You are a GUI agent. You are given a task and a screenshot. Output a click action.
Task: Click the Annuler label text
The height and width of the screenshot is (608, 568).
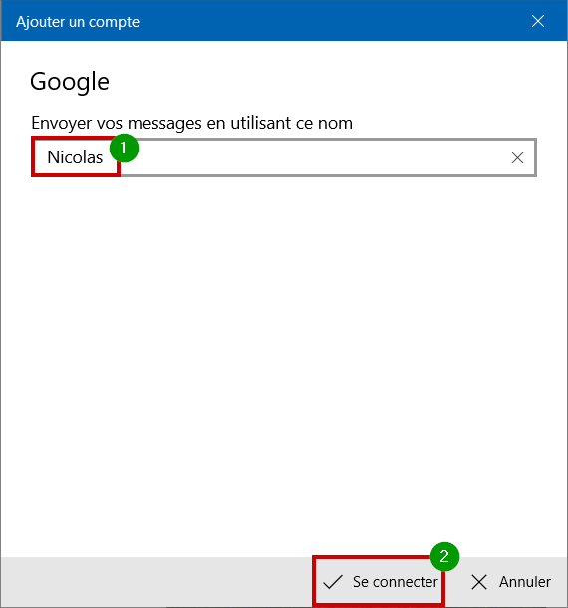(x=525, y=582)
